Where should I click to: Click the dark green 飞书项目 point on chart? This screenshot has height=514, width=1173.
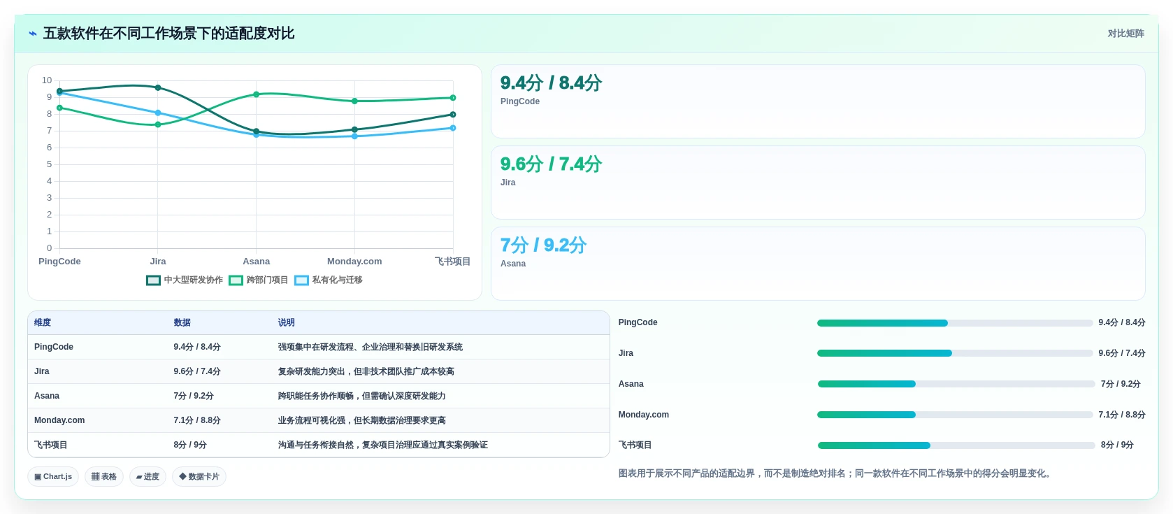453,115
